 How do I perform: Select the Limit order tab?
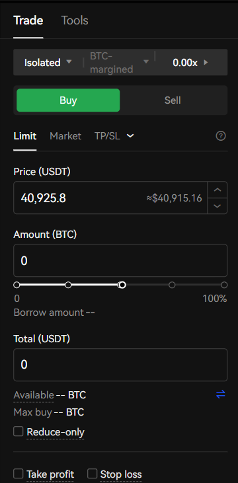[x=25, y=136]
